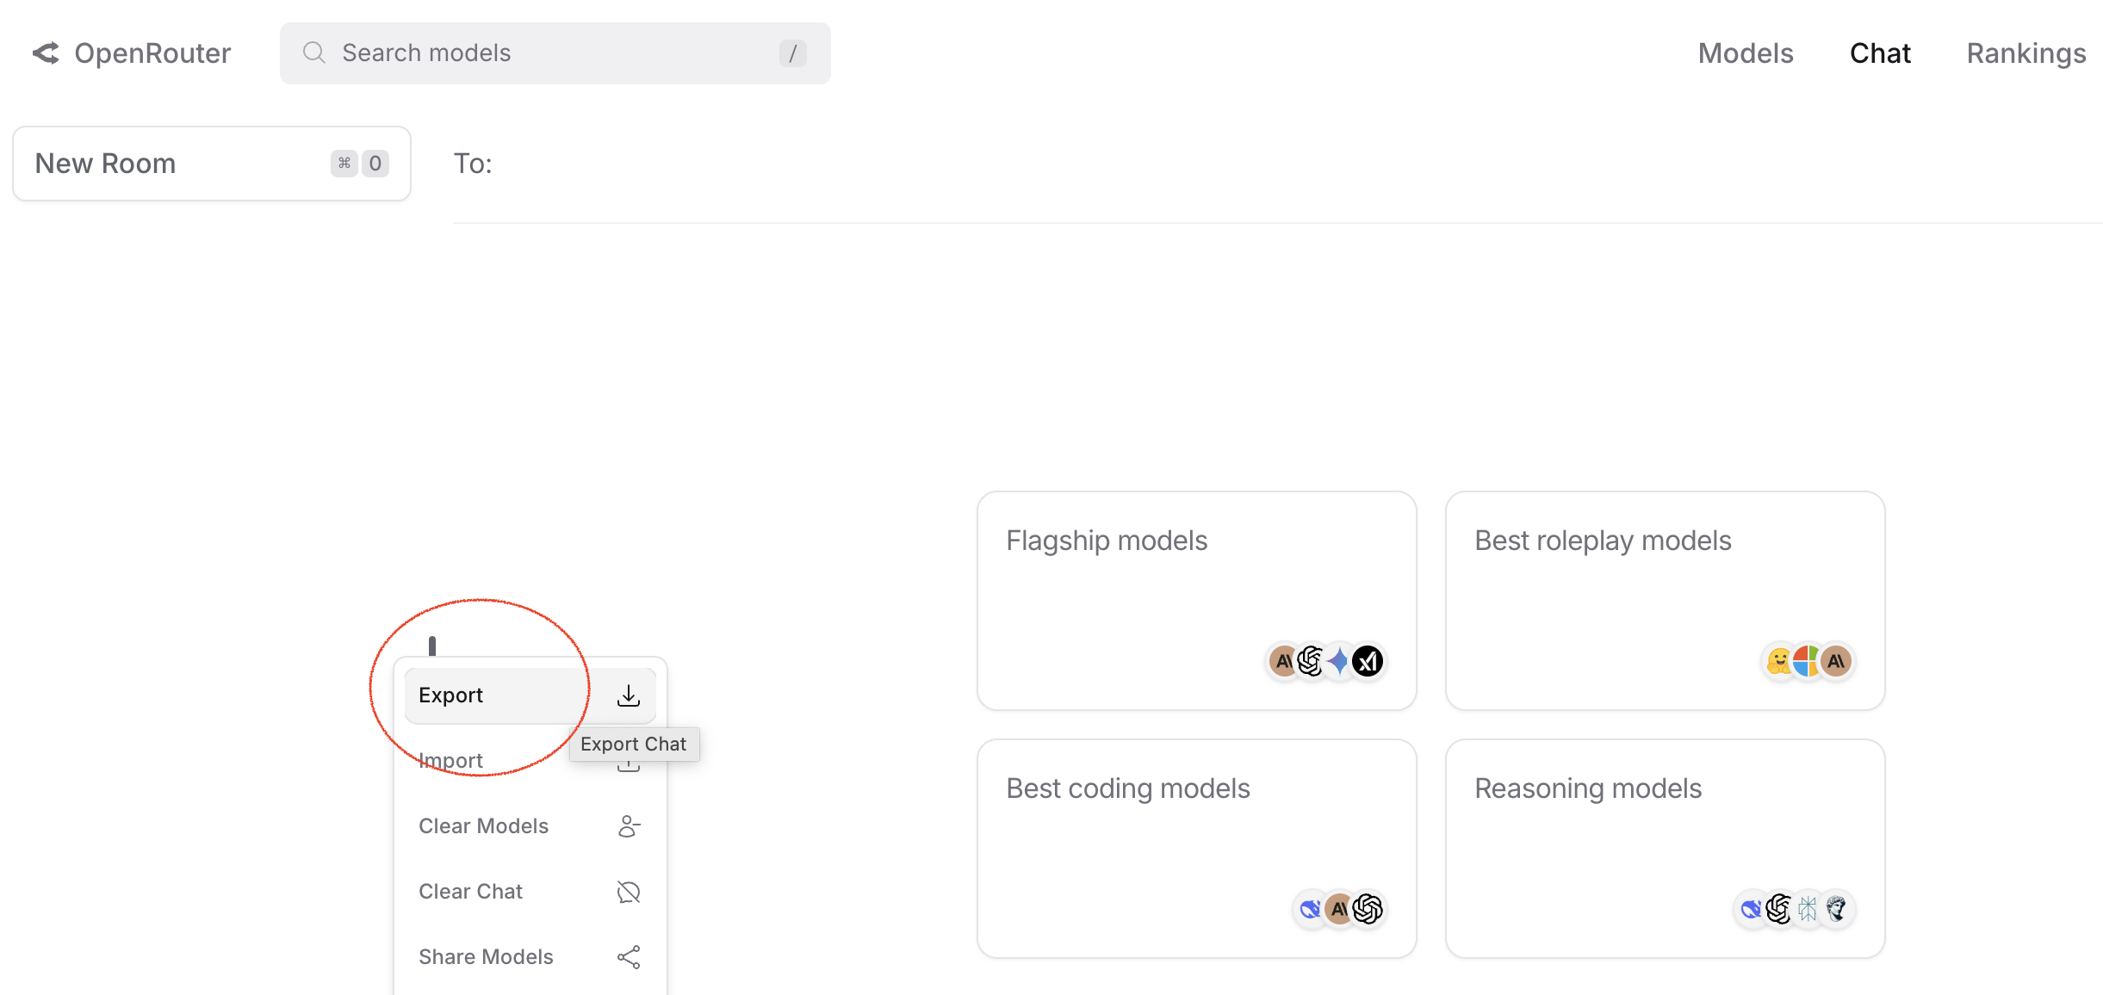Click the To: recipient field
This screenshot has height=995, width=2103.
[x=1206, y=164]
